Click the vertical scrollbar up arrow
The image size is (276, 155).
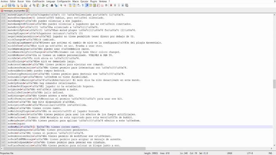pos(274,15)
